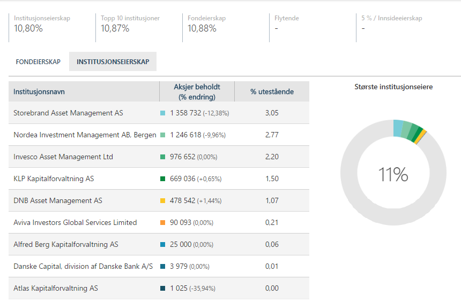Click shares value 1 246 618
The image size is (461, 303).
click(185, 135)
